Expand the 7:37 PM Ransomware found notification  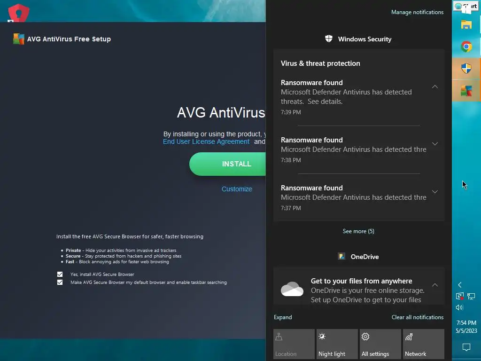click(x=435, y=192)
